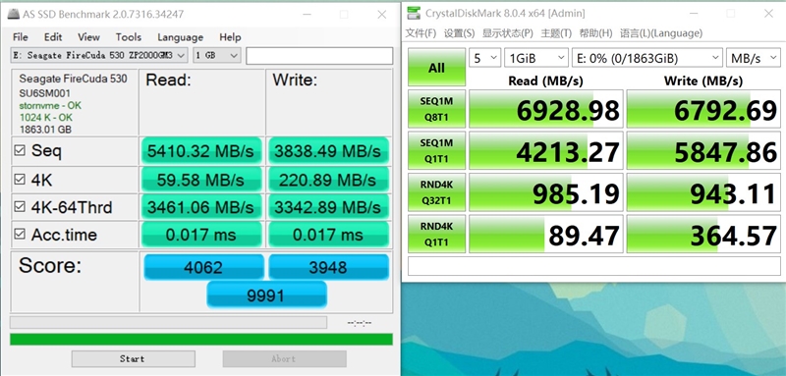Open the 1GiB size dropdown
786x376 pixels.
tap(536, 58)
